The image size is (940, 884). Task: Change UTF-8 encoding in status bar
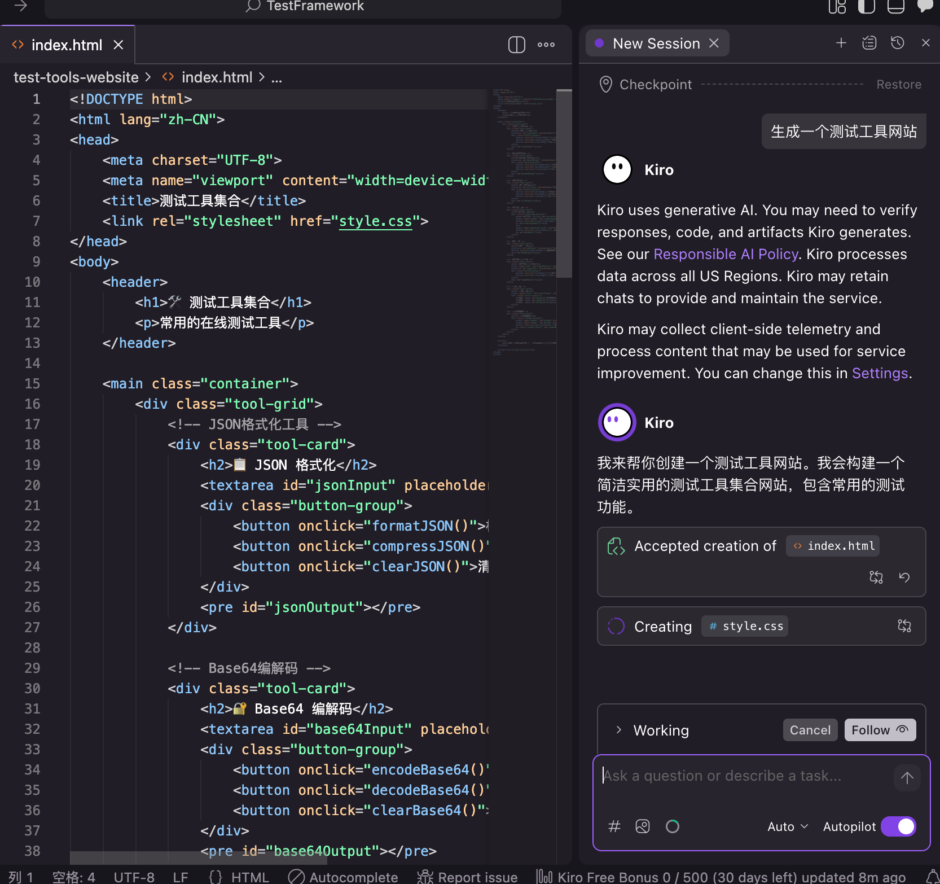(134, 877)
